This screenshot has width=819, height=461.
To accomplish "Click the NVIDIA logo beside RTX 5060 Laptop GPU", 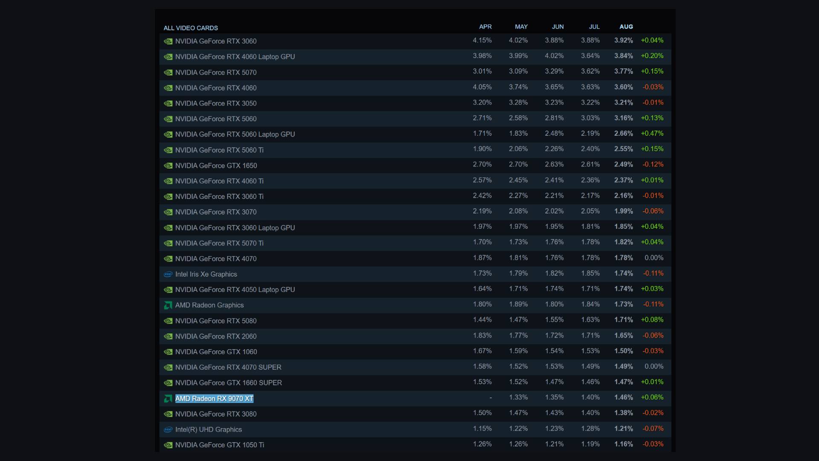I will point(168,134).
